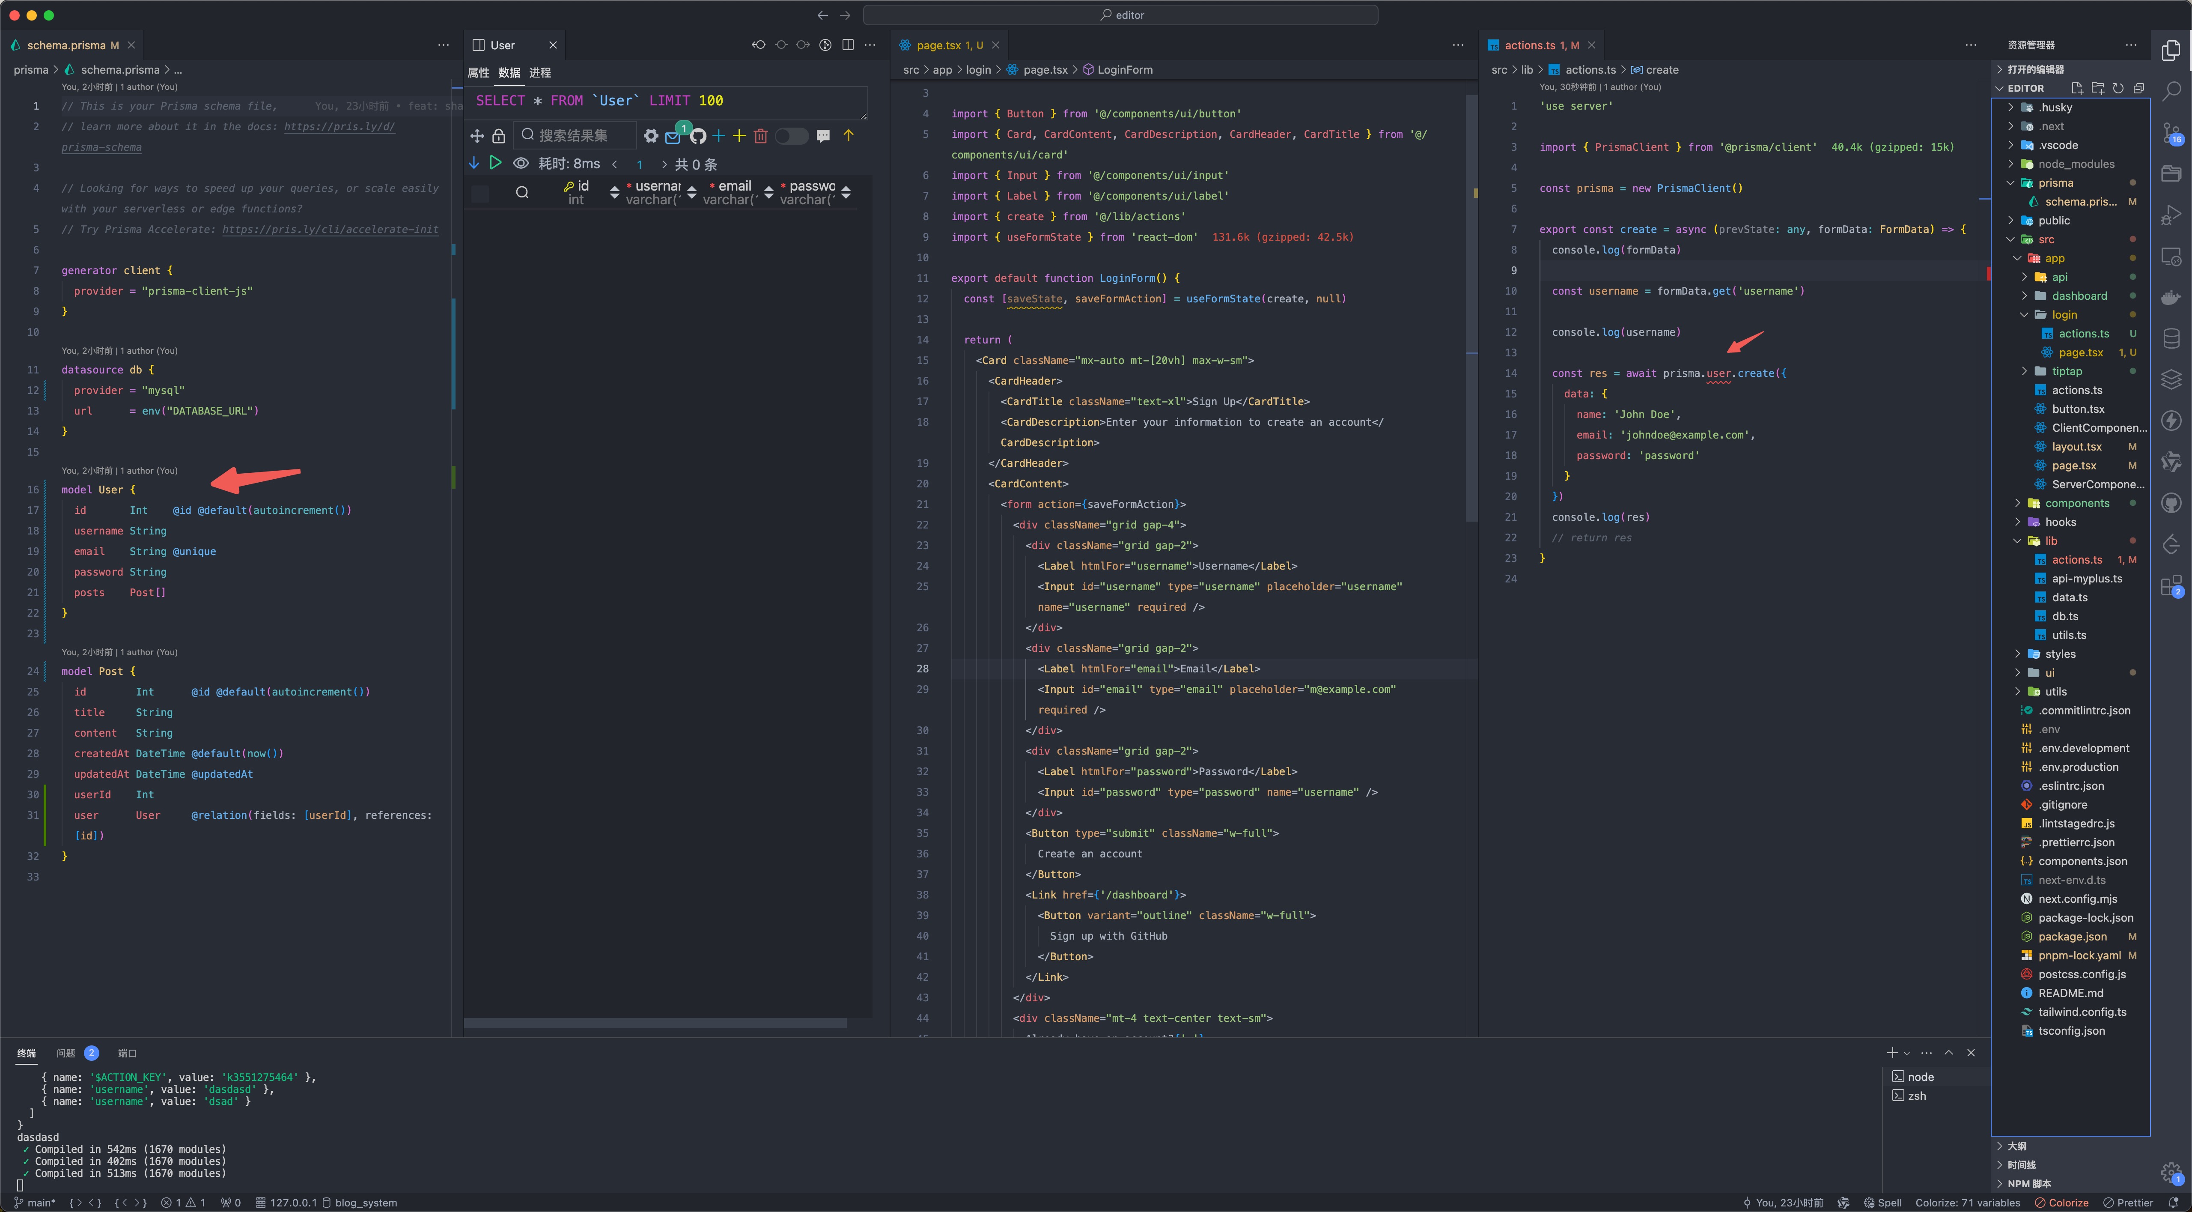Expand the .husky folder
The image size is (2192, 1212).
(2071, 107)
